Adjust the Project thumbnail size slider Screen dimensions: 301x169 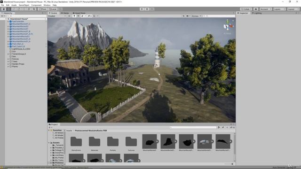pyautogui.click(x=229, y=164)
